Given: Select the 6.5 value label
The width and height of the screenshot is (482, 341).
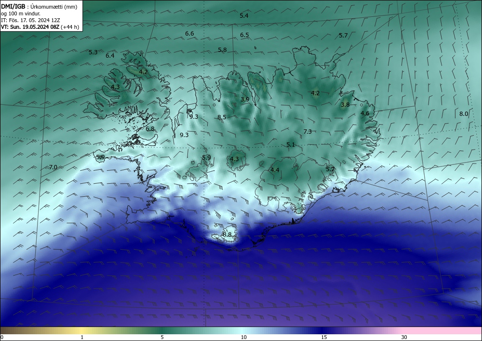Looking at the screenshot, I should click(x=244, y=35).
